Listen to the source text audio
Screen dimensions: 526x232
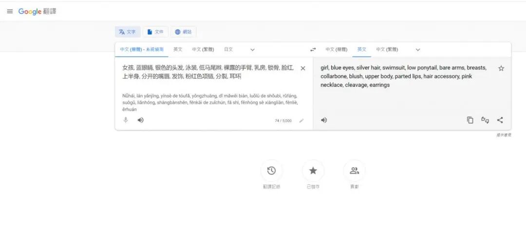tap(141, 120)
